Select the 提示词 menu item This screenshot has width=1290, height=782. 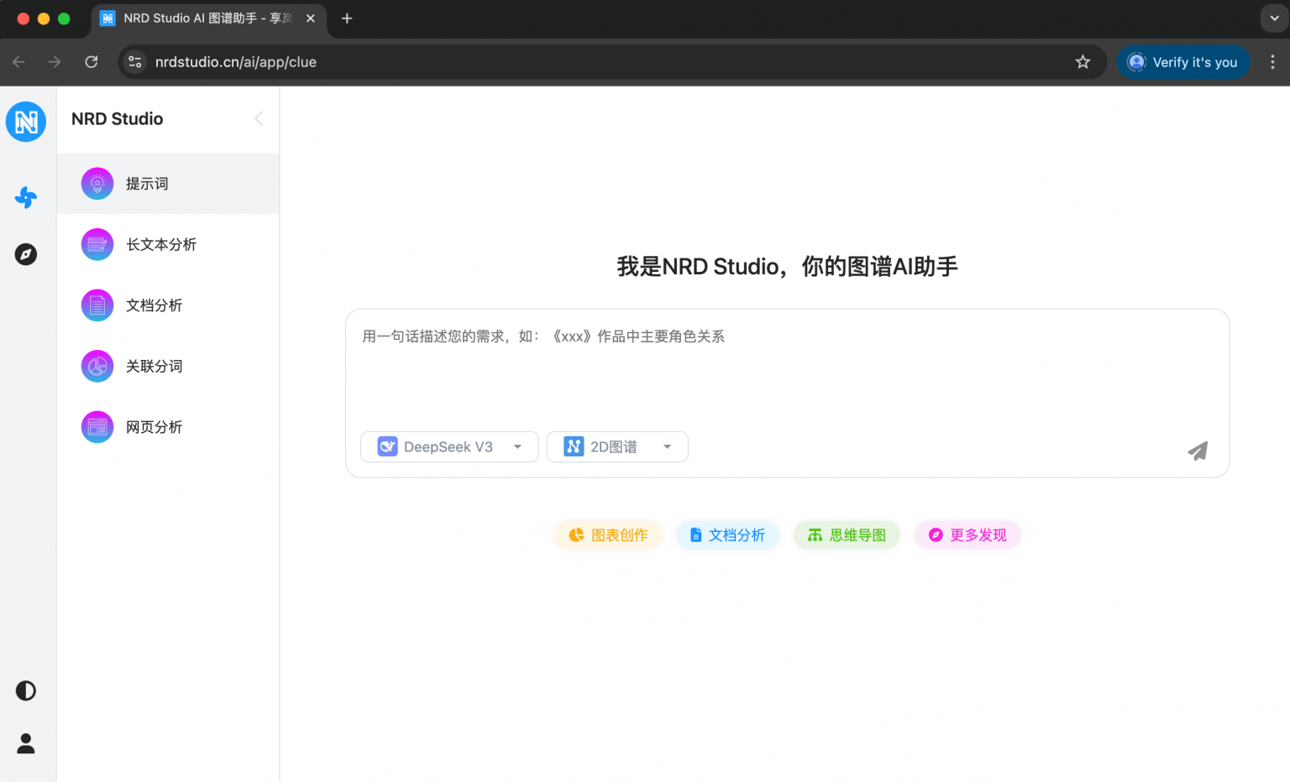(168, 184)
